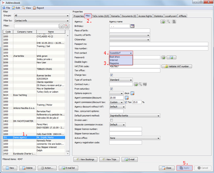Viewport: 214px width, 173px height.
Task: Toggle the Charge tax checkbox
Action: click(111, 75)
